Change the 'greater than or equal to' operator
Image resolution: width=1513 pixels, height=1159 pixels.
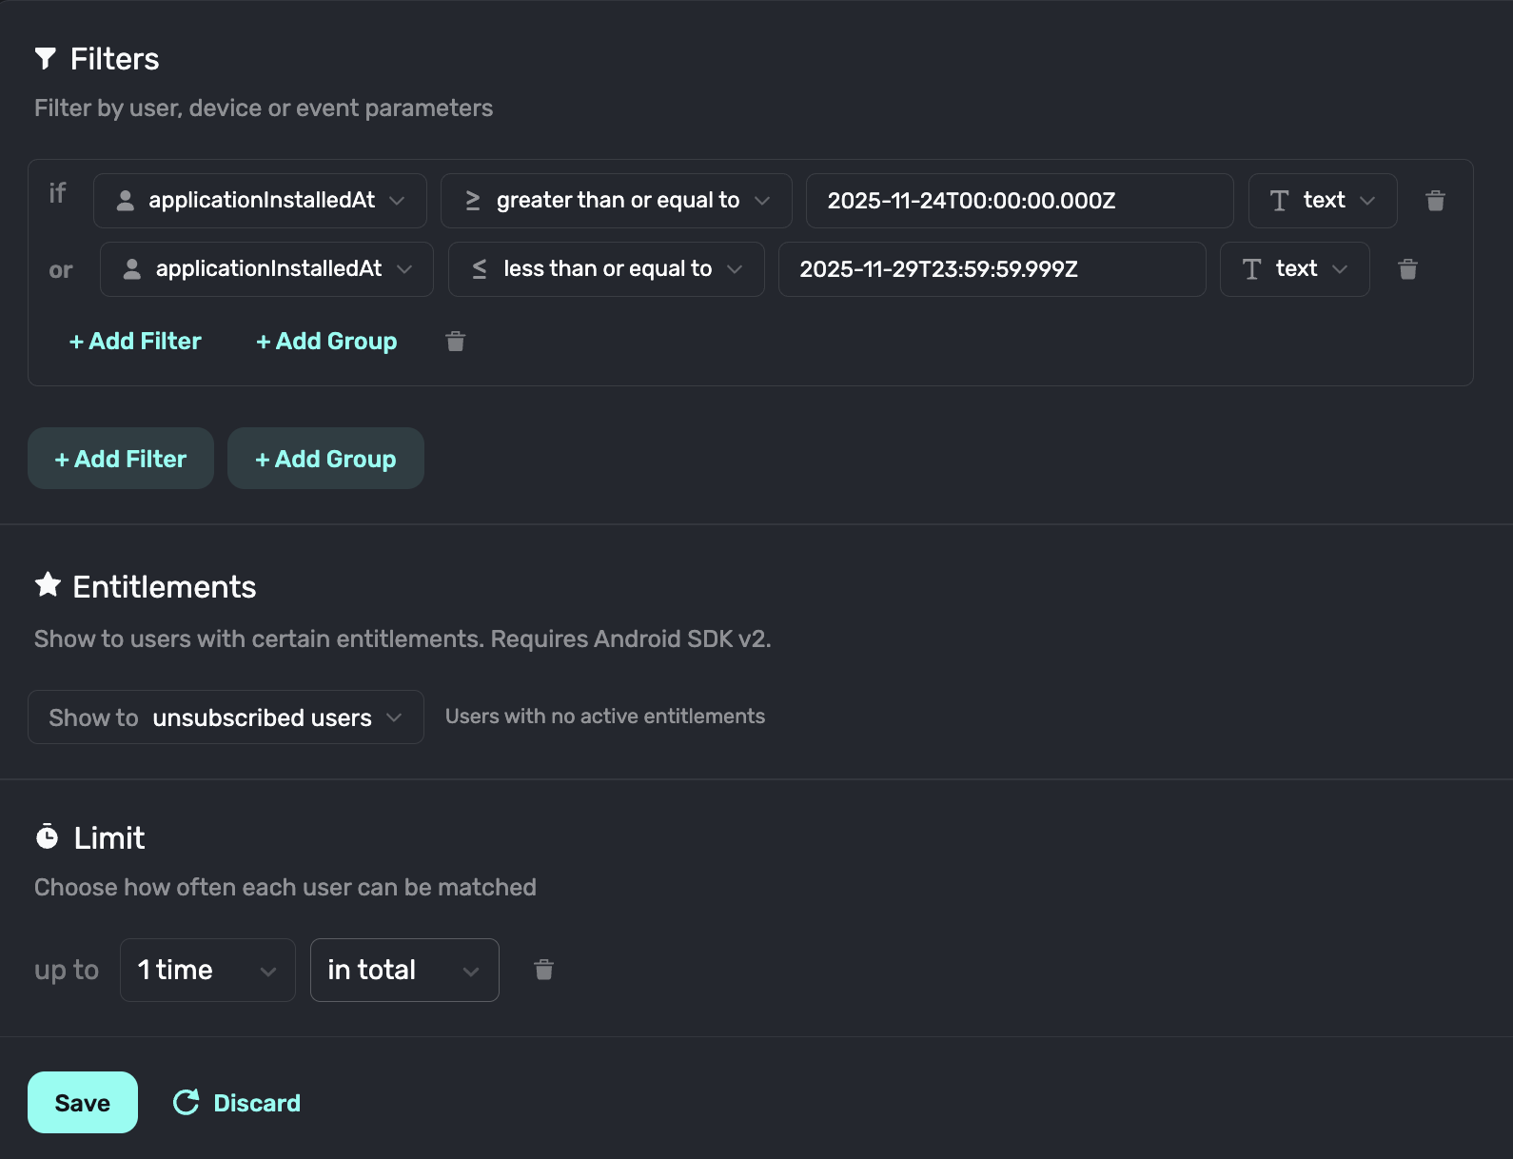coord(616,201)
